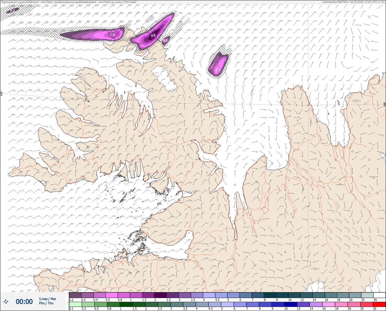Select the greyish-purple 0.2 swatch starting the upper legend
The height and width of the screenshot is (311, 386).
click(x=75, y=295)
